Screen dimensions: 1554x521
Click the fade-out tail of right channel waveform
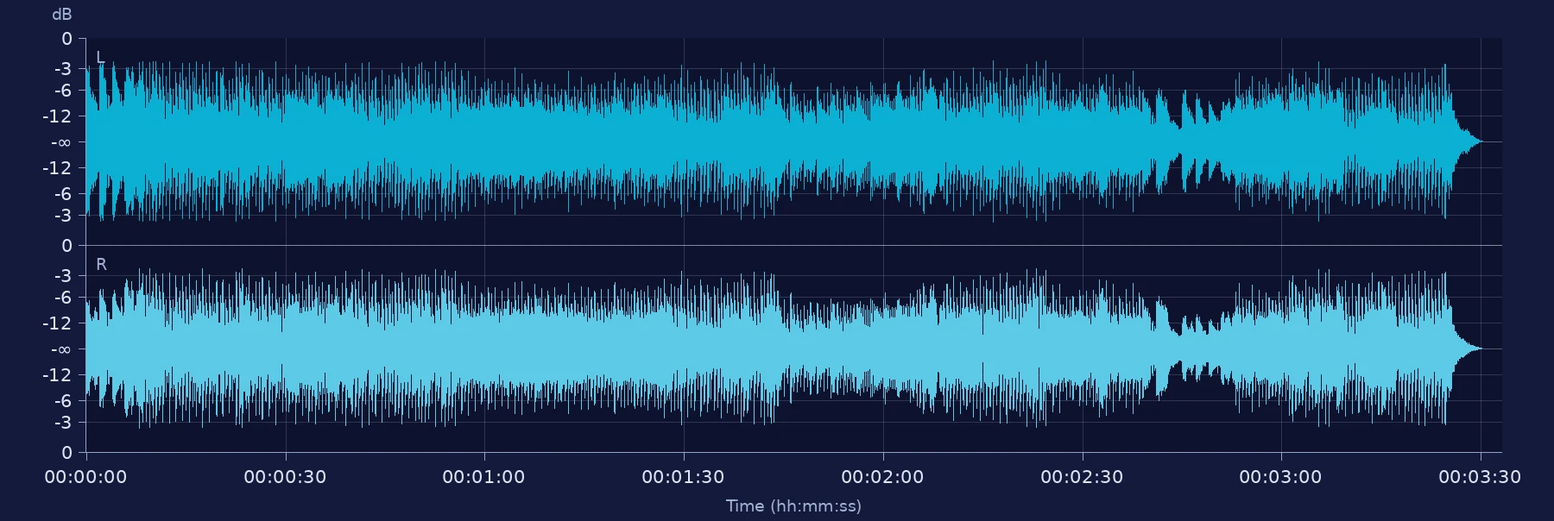pos(1468,348)
